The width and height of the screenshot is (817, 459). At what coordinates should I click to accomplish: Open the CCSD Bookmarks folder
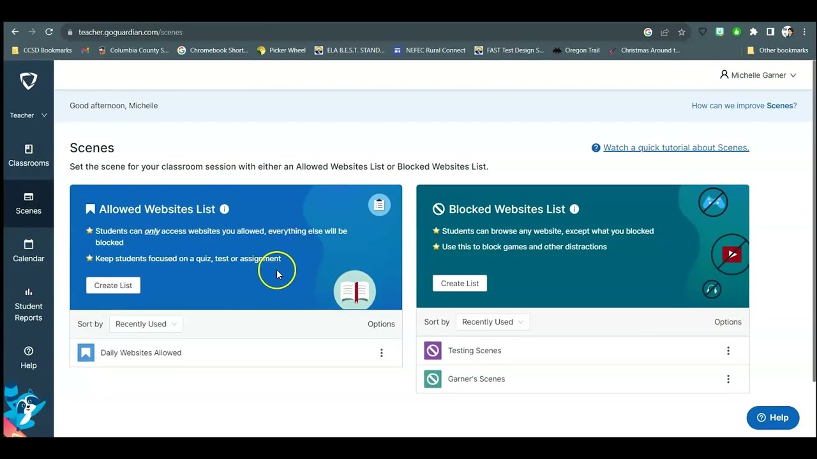click(41, 50)
